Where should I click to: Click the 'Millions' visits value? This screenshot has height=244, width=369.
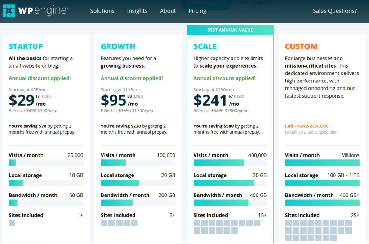point(350,155)
